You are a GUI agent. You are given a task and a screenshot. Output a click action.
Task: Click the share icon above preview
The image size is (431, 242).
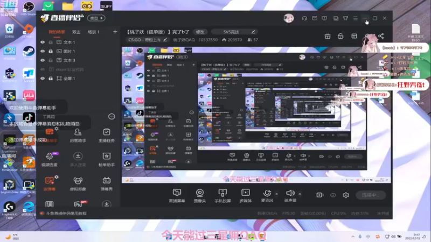click(381, 36)
